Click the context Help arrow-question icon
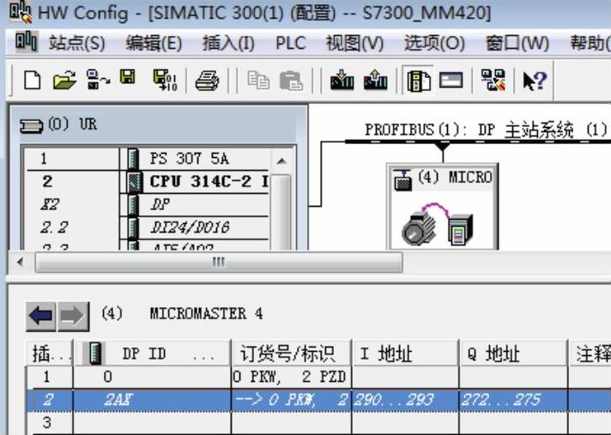611x435 pixels. point(535,81)
